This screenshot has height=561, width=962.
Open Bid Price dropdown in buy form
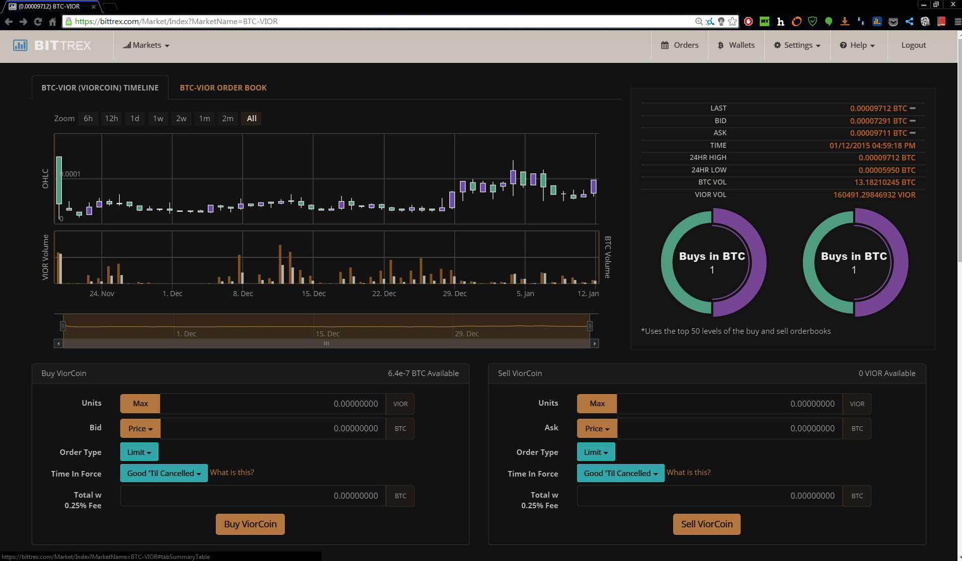point(140,429)
